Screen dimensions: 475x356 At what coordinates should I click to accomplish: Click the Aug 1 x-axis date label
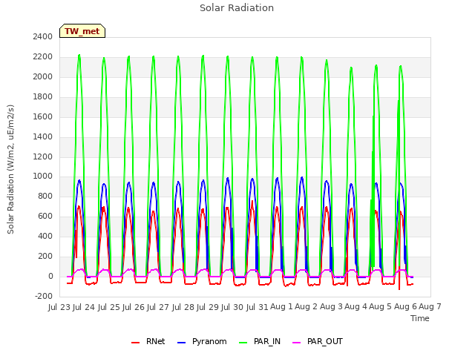[281, 306]
